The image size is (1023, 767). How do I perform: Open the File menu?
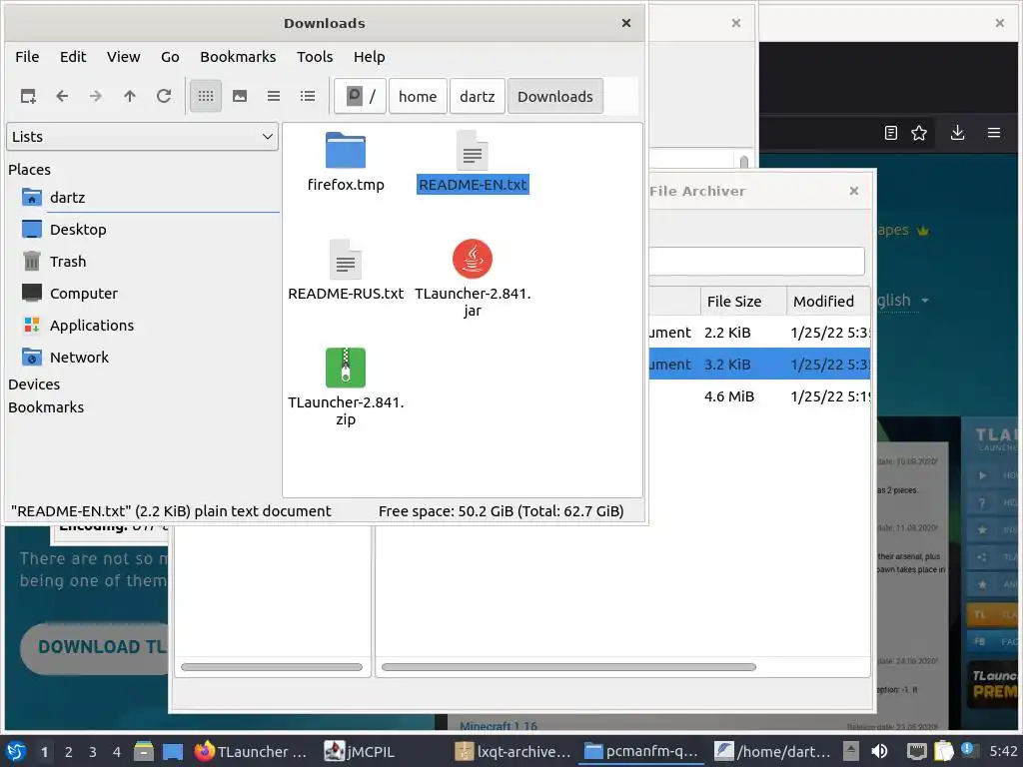click(x=27, y=57)
